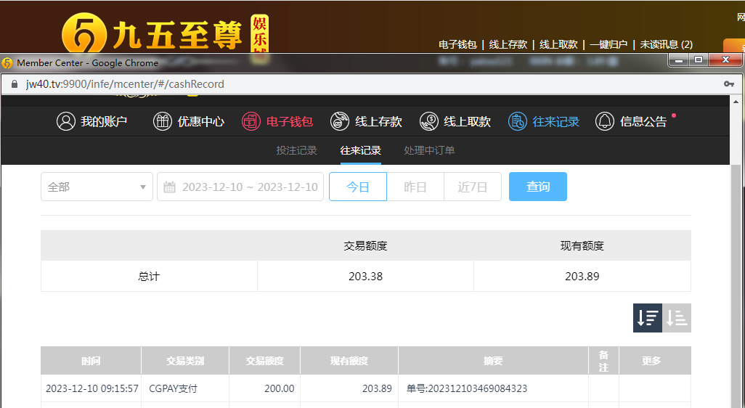This screenshot has width=745, height=408.
Task: Click 一键归户 link in background page header
Action: point(608,44)
